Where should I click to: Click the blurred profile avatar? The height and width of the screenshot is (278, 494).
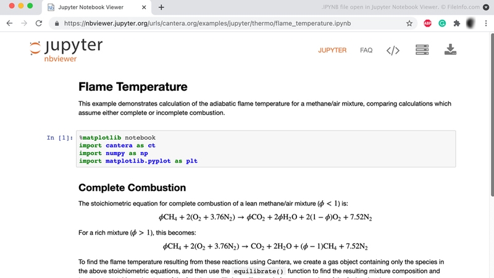[x=471, y=23]
